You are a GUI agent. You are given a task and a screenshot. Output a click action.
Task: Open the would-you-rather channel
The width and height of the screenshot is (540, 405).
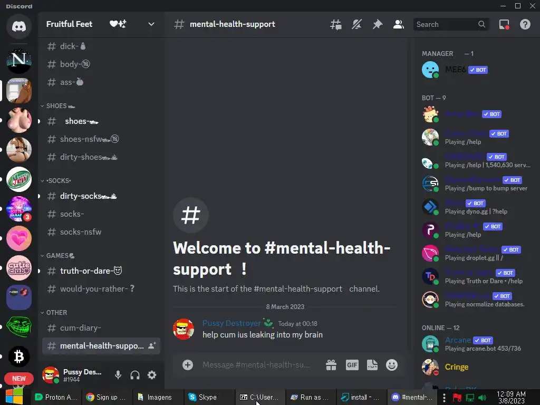click(x=101, y=289)
